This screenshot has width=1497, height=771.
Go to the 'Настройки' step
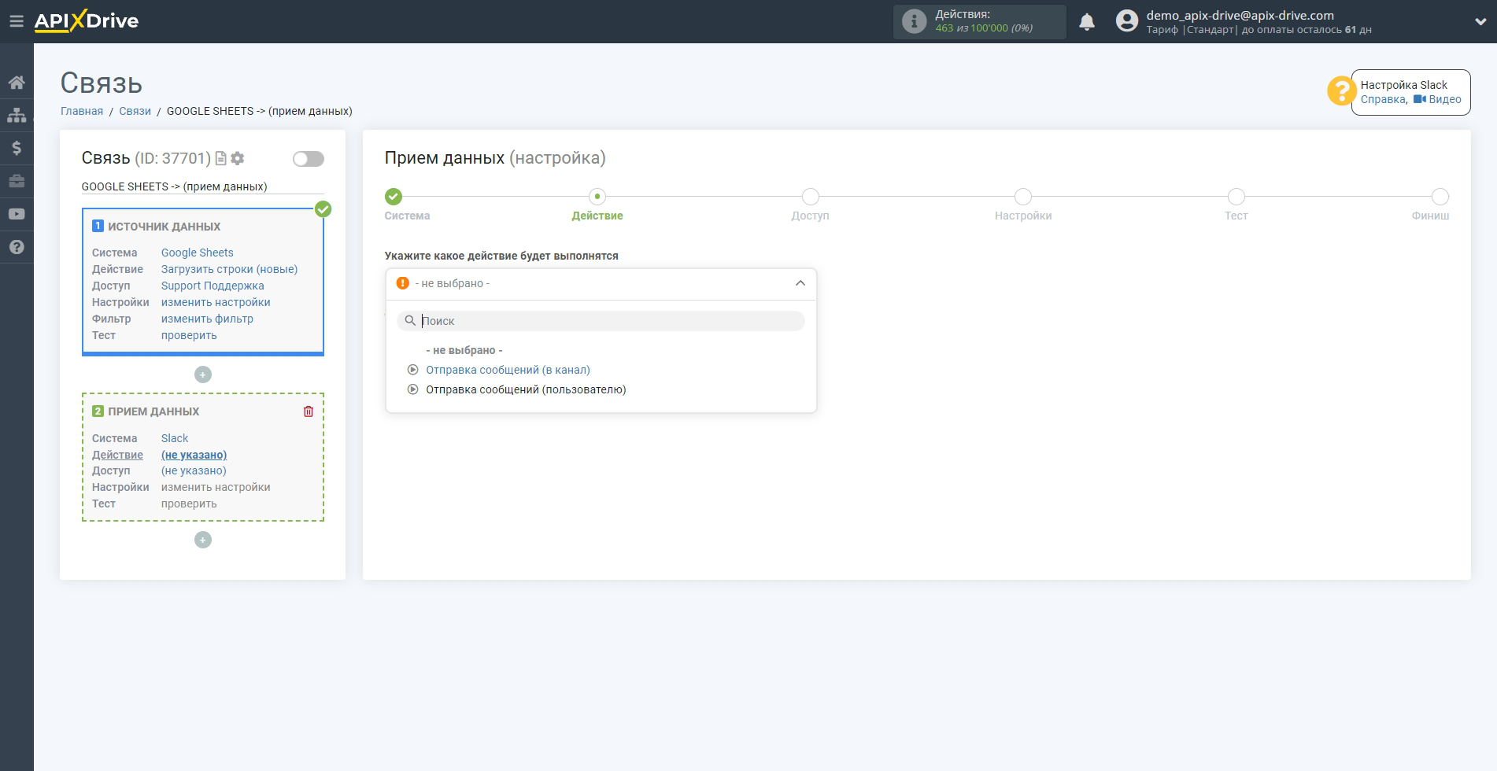(1023, 197)
